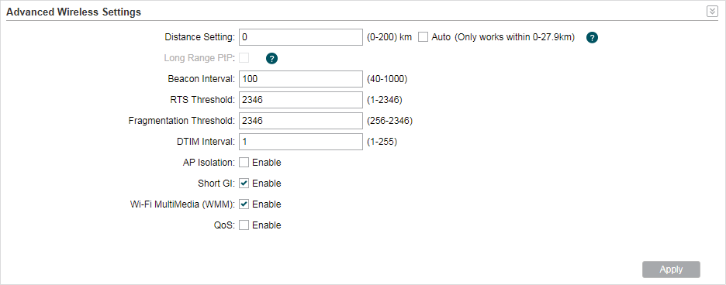Disable the Short GI checkbox
The height and width of the screenshot is (285, 726).
[244, 184]
